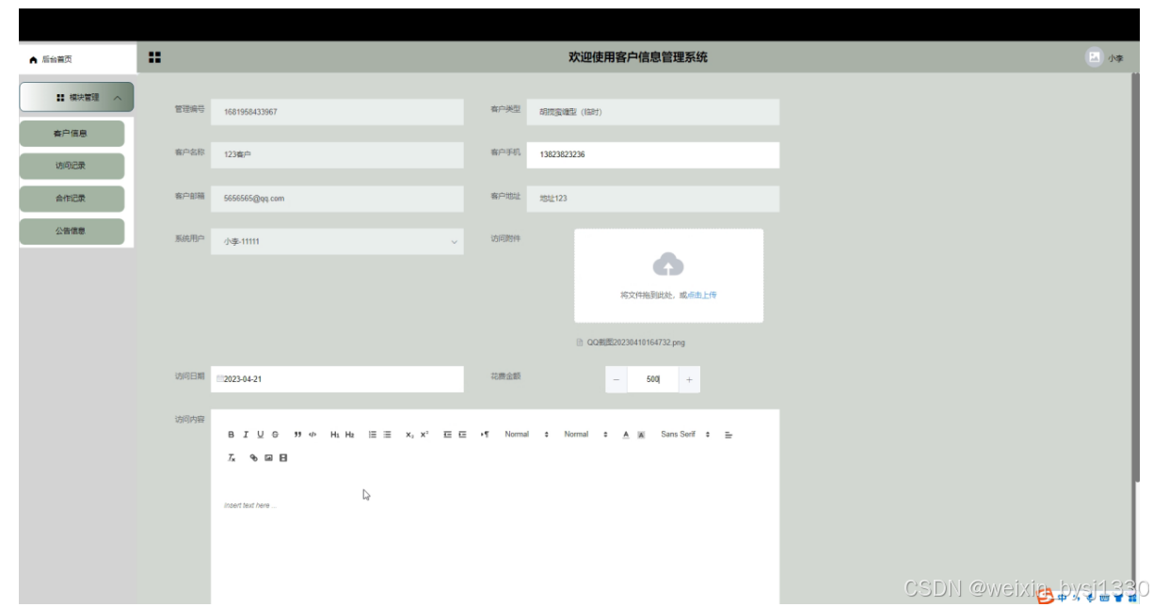Open 合作记录 in the sidebar
This screenshot has height=607, width=1153.
(x=72, y=199)
